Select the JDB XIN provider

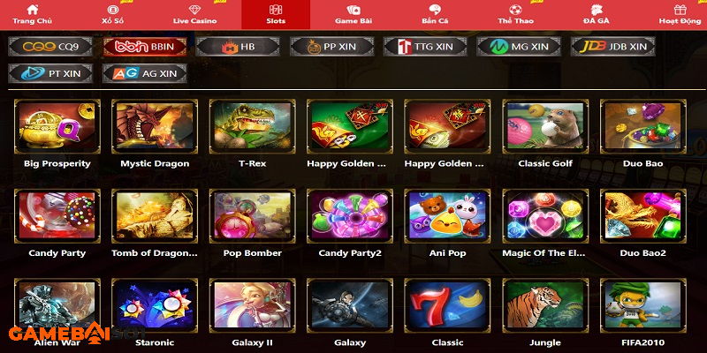(x=612, y=47)
